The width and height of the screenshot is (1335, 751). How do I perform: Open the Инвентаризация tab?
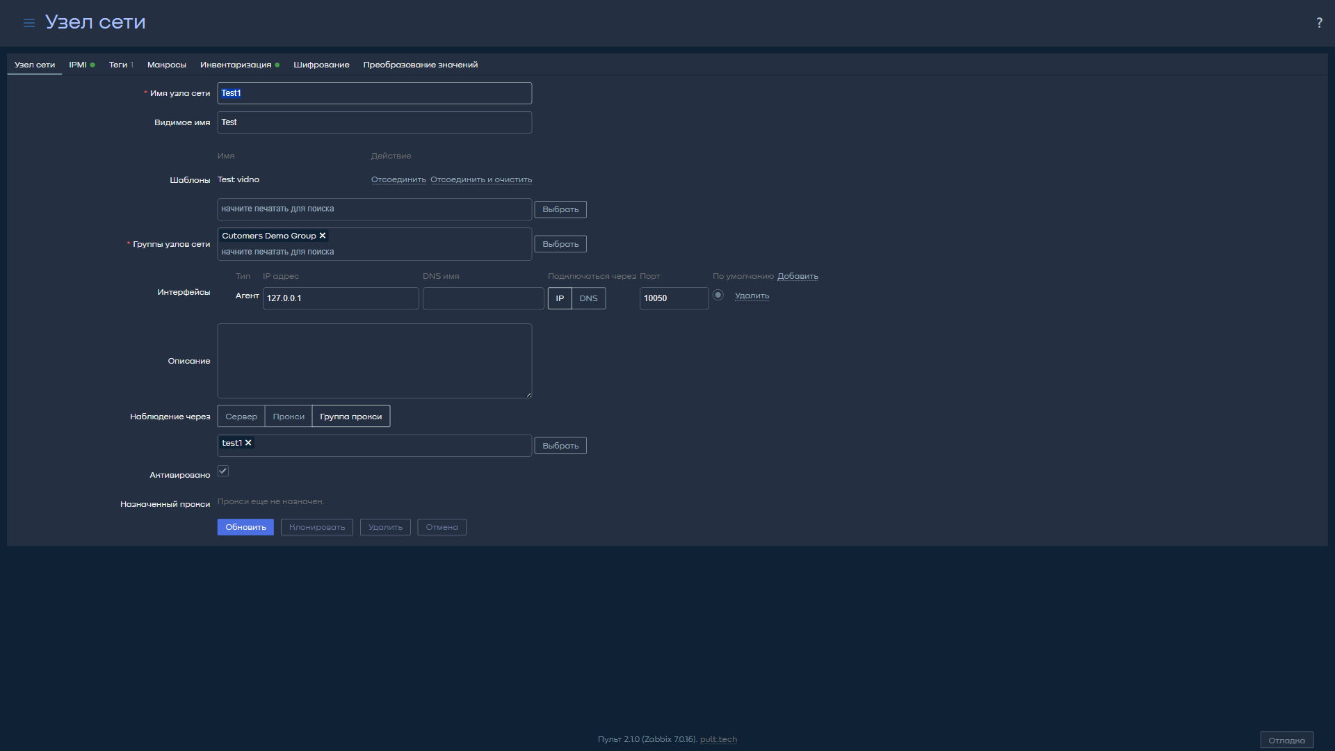pyautogui.click(x=240, y=65)
